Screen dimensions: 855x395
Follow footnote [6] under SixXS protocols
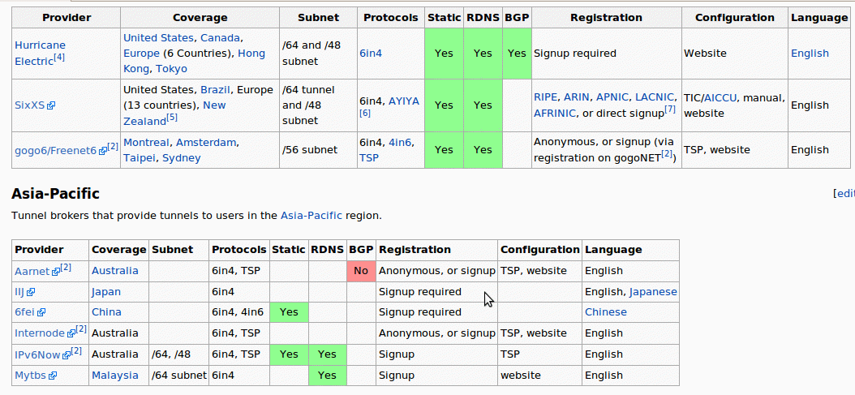coord(365,113)
